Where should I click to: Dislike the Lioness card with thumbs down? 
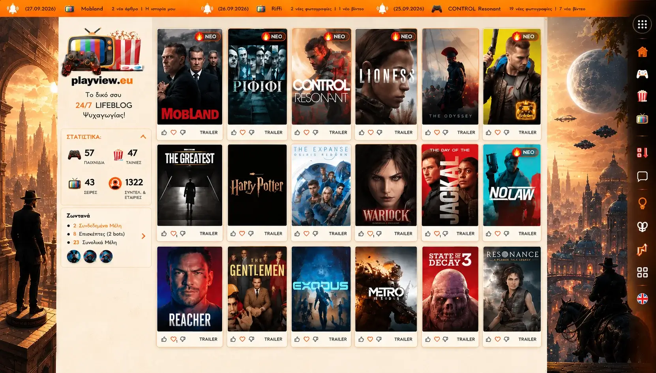(379, 132)
